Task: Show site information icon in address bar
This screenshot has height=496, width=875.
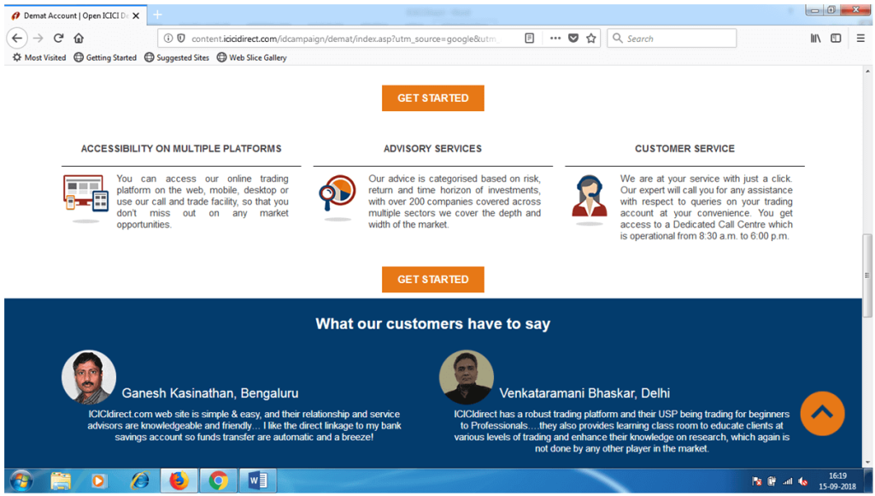Action: pos(168,38)
